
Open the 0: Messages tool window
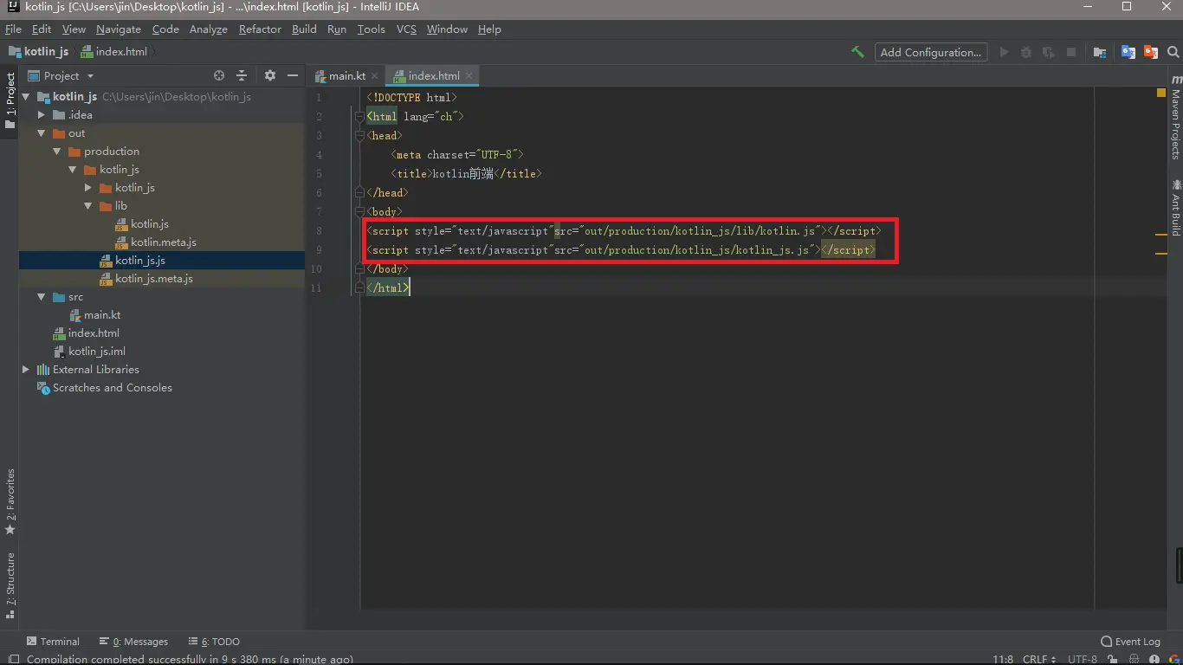coord(133,642)
